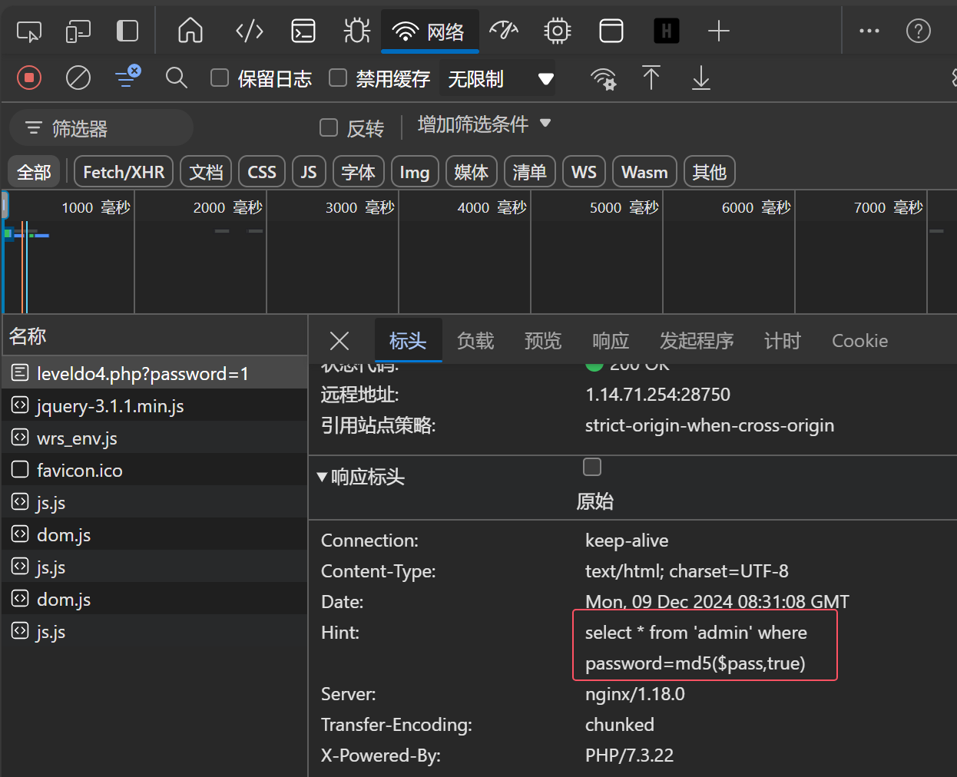Viewport: 957px width, 777px height.
Task: Select request leveldo4.php?password=1
Action: 154,373
